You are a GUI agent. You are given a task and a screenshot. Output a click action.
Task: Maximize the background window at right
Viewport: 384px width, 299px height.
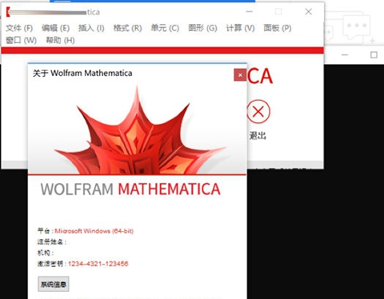coord(374,55)
